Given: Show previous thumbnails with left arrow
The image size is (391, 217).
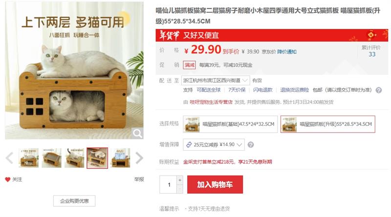Looking at the screenshot, I should coord(9,158).
